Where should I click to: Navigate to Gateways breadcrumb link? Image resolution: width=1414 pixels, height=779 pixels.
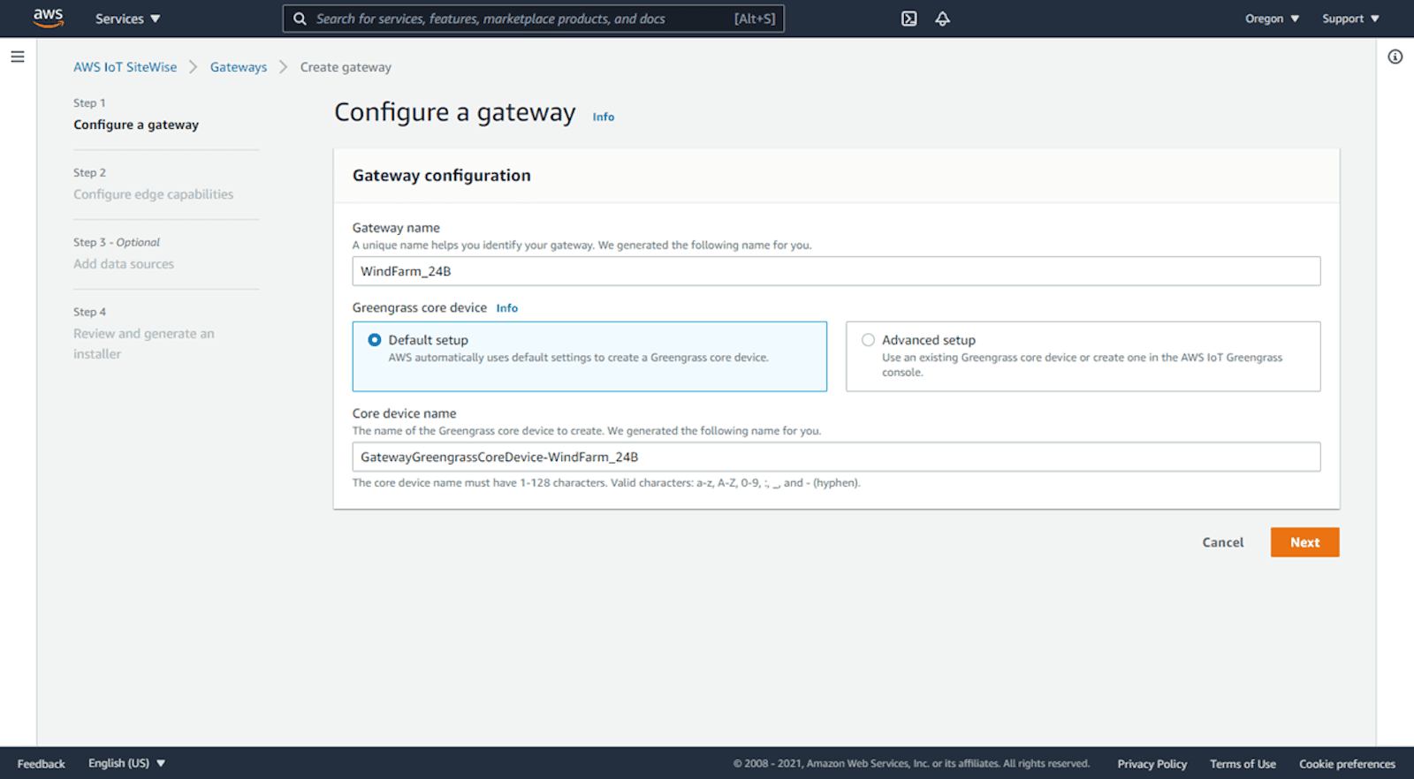pos(238,67)
